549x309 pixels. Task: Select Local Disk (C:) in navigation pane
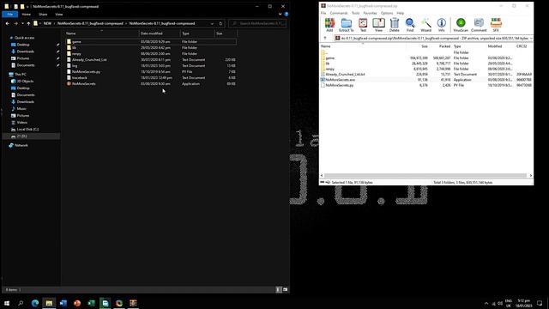(x=27, y=130)
